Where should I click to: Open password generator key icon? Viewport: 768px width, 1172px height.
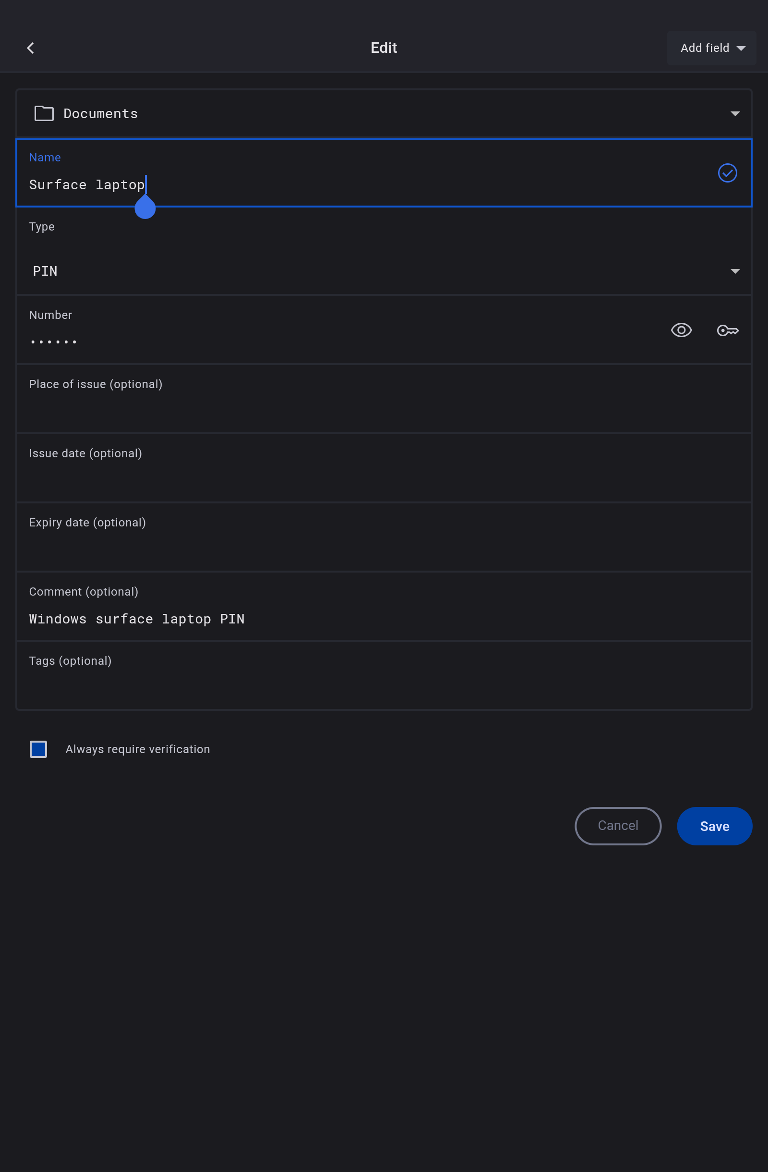tap(727, 330)
